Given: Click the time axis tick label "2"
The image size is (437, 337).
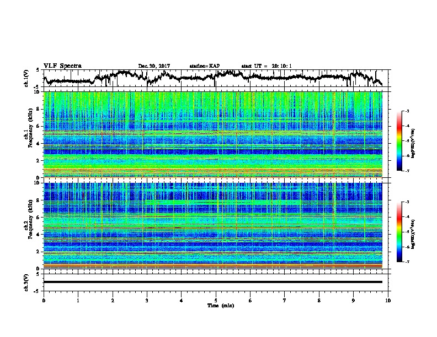Looking at the screenshot, I should (113, 301).
